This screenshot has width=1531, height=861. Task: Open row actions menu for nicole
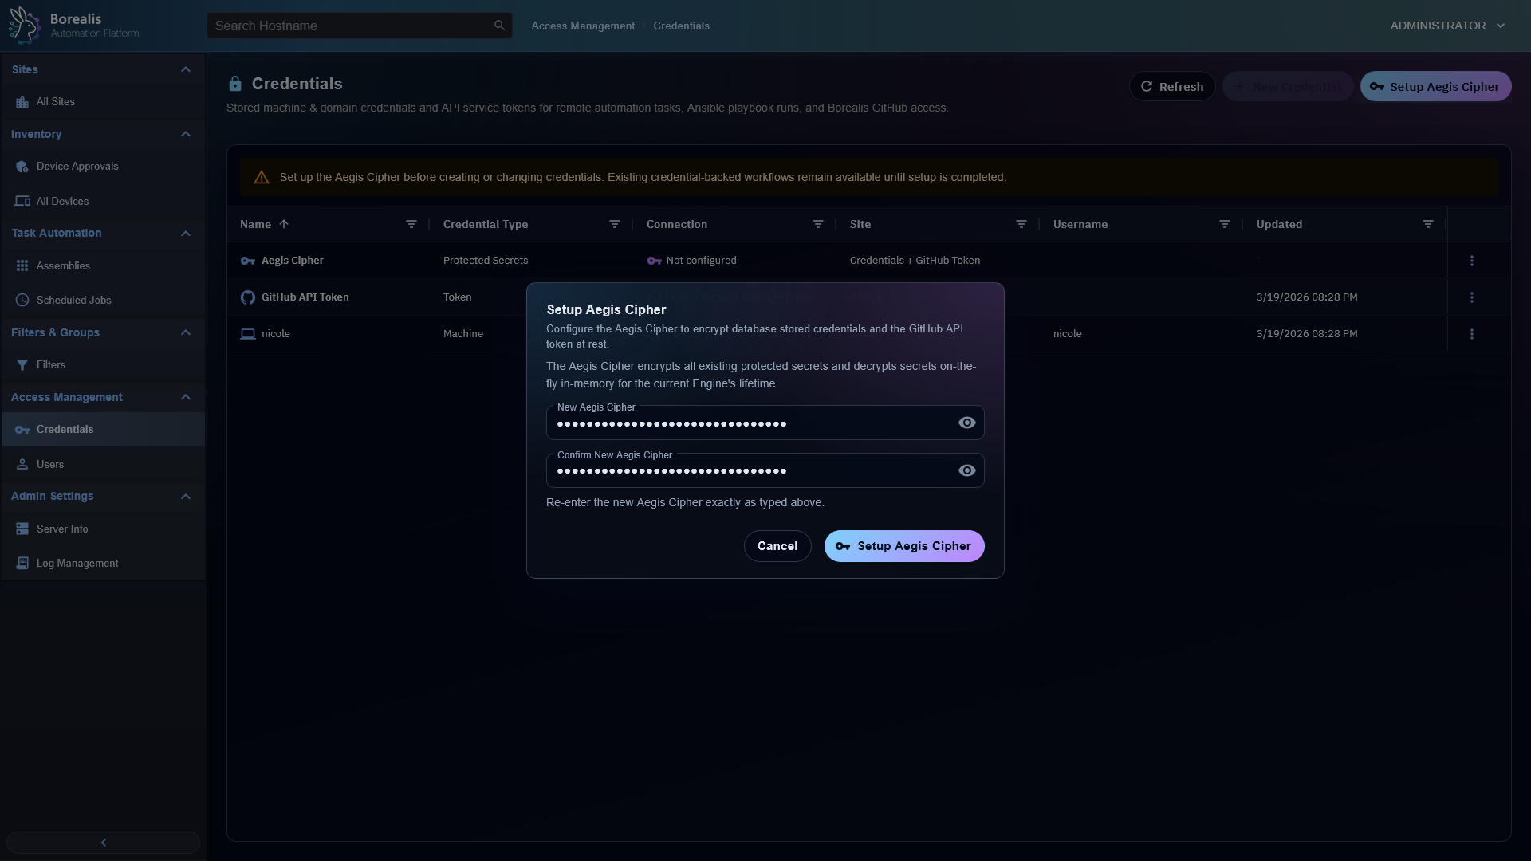(x=1472, y=334)
